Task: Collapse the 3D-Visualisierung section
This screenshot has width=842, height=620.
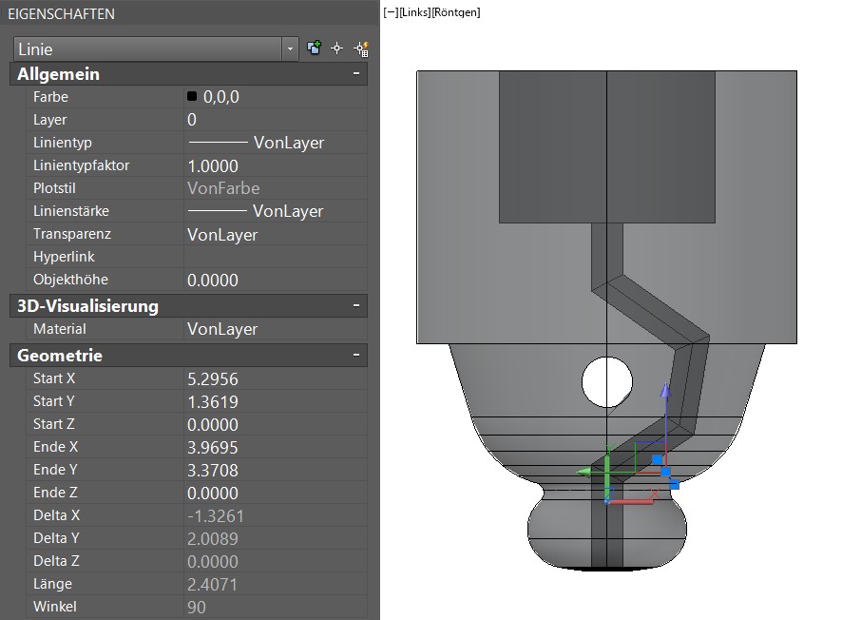Action: pos(356,306)
